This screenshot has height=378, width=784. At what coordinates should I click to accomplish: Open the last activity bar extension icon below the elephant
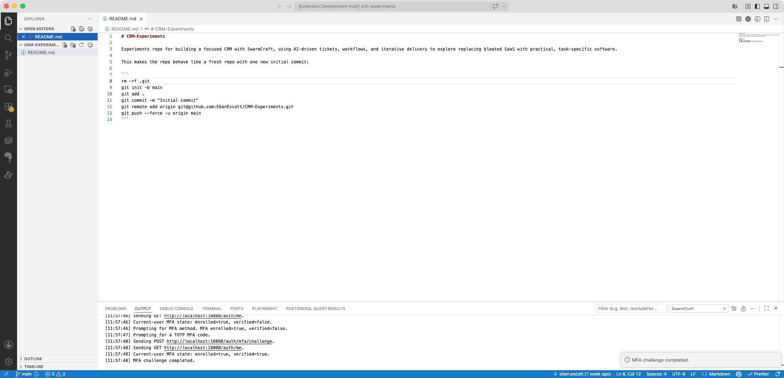pyautogui.click(x=9, y=175)
